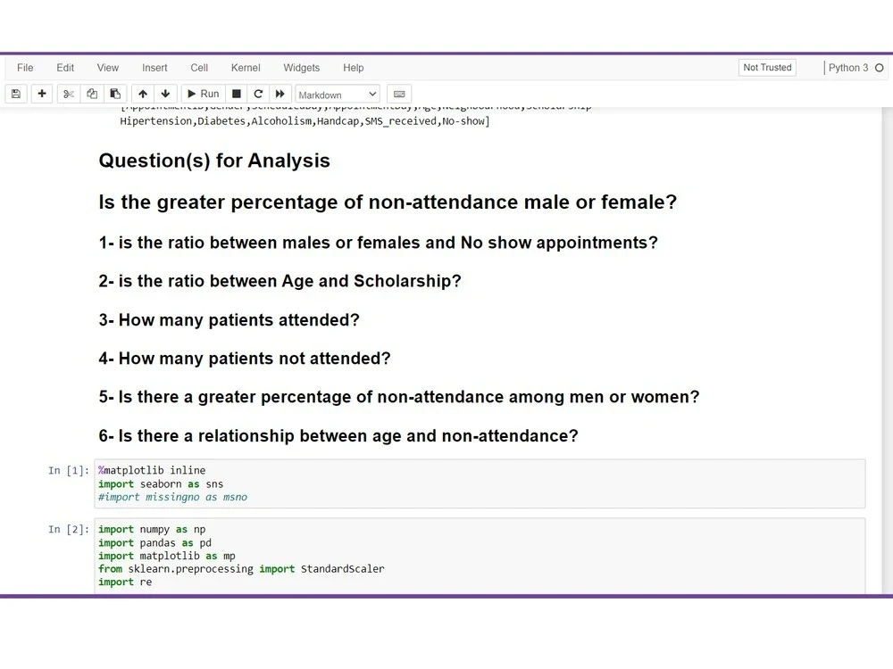893x669 pixels.
Task: Click heading about greater percentage male or female
Action: pyautogui.click(x=388, y=202)
